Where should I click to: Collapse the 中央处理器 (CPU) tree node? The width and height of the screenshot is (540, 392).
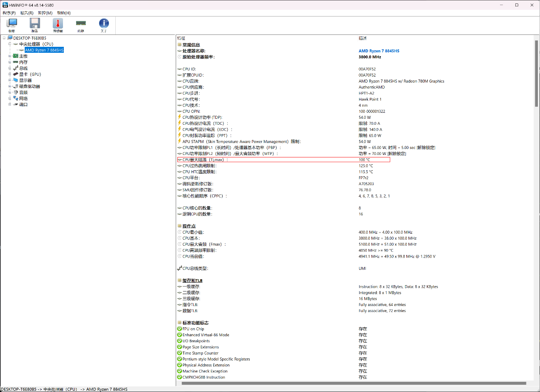click(9, 44)
